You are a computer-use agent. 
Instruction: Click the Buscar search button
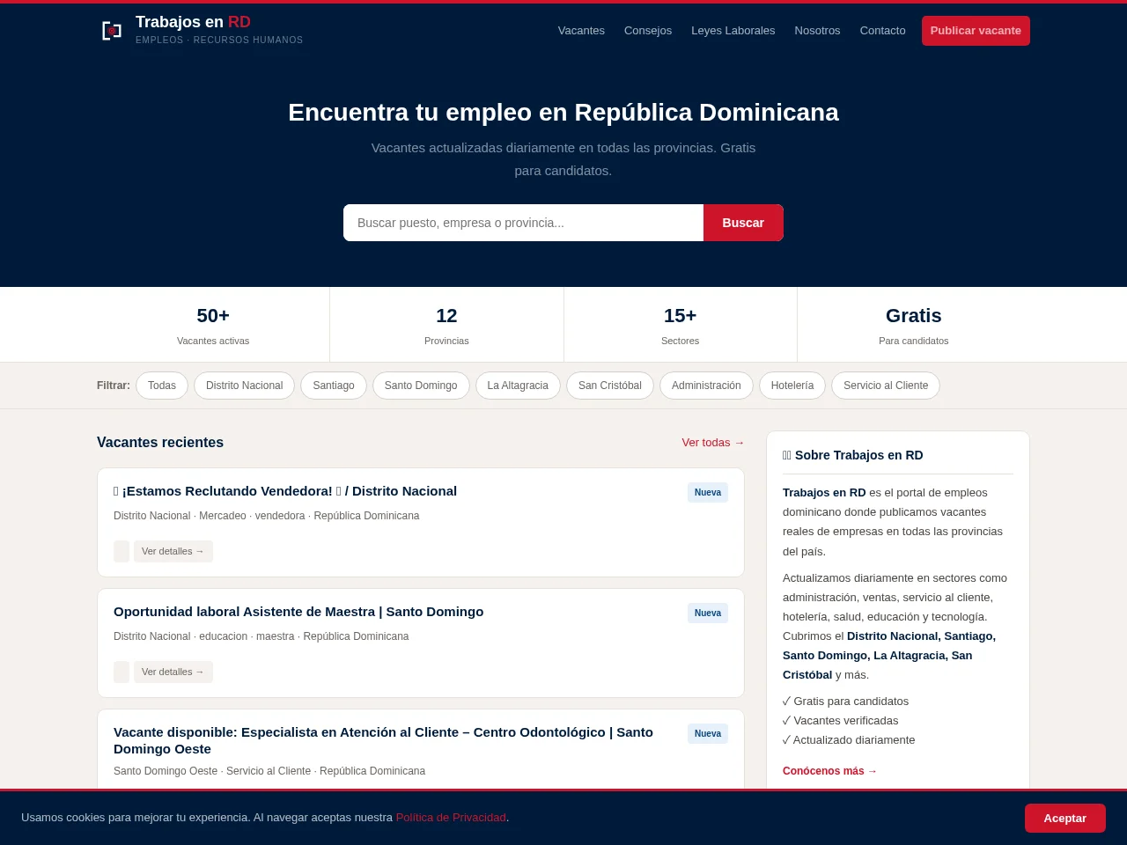pos(743,223)
